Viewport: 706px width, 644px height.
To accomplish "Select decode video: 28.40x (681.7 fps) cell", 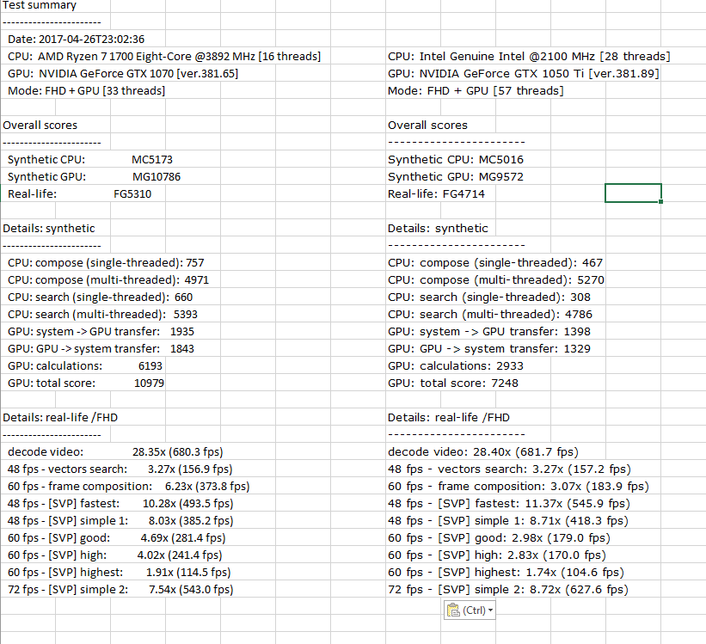I will pyautogui.click(x=483, y=451).
